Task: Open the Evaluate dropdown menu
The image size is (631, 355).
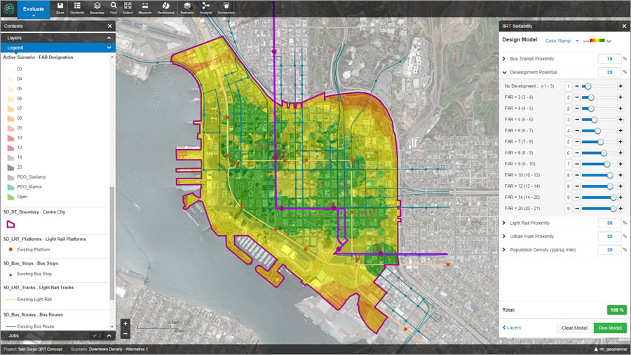Action: [x=34, y=10]
